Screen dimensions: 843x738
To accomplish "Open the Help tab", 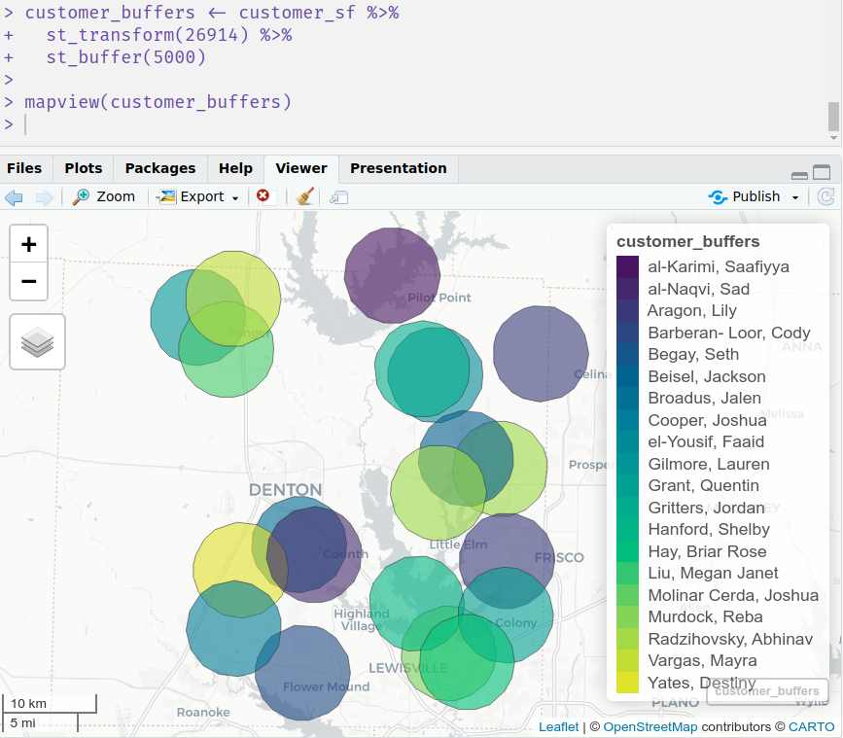I will click(235, 168).
